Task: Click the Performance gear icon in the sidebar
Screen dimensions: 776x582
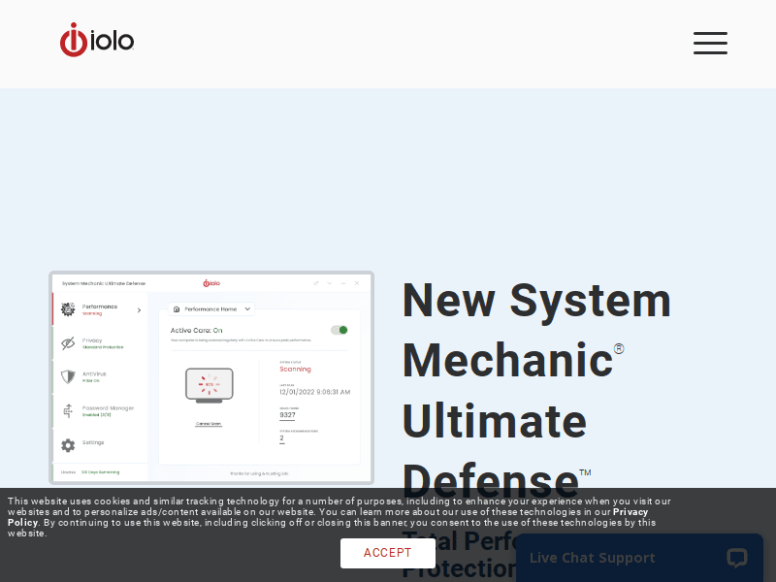Action: [x=68, y=309]
